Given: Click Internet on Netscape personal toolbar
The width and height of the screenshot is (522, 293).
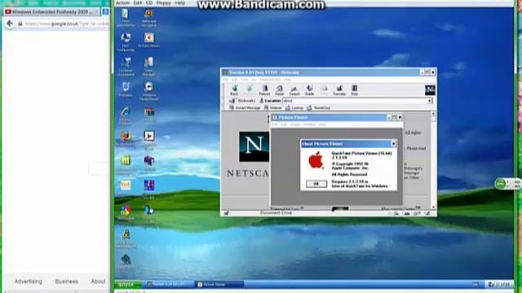Looking at the screenshot, I should pyautogui.click(x=273, y=107).
